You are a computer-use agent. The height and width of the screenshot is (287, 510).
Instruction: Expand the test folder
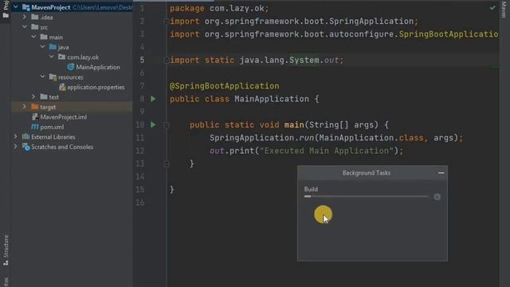(x=33, y=96)
